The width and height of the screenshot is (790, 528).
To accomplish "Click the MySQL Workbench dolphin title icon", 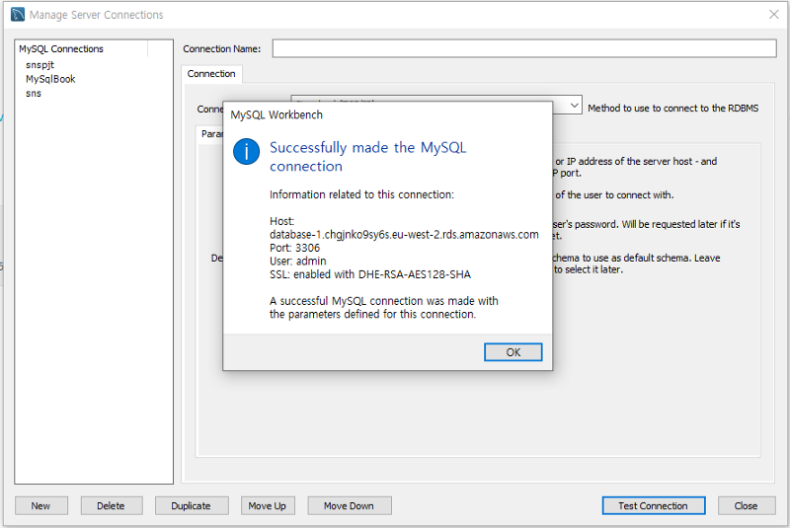I will [18, 15].
